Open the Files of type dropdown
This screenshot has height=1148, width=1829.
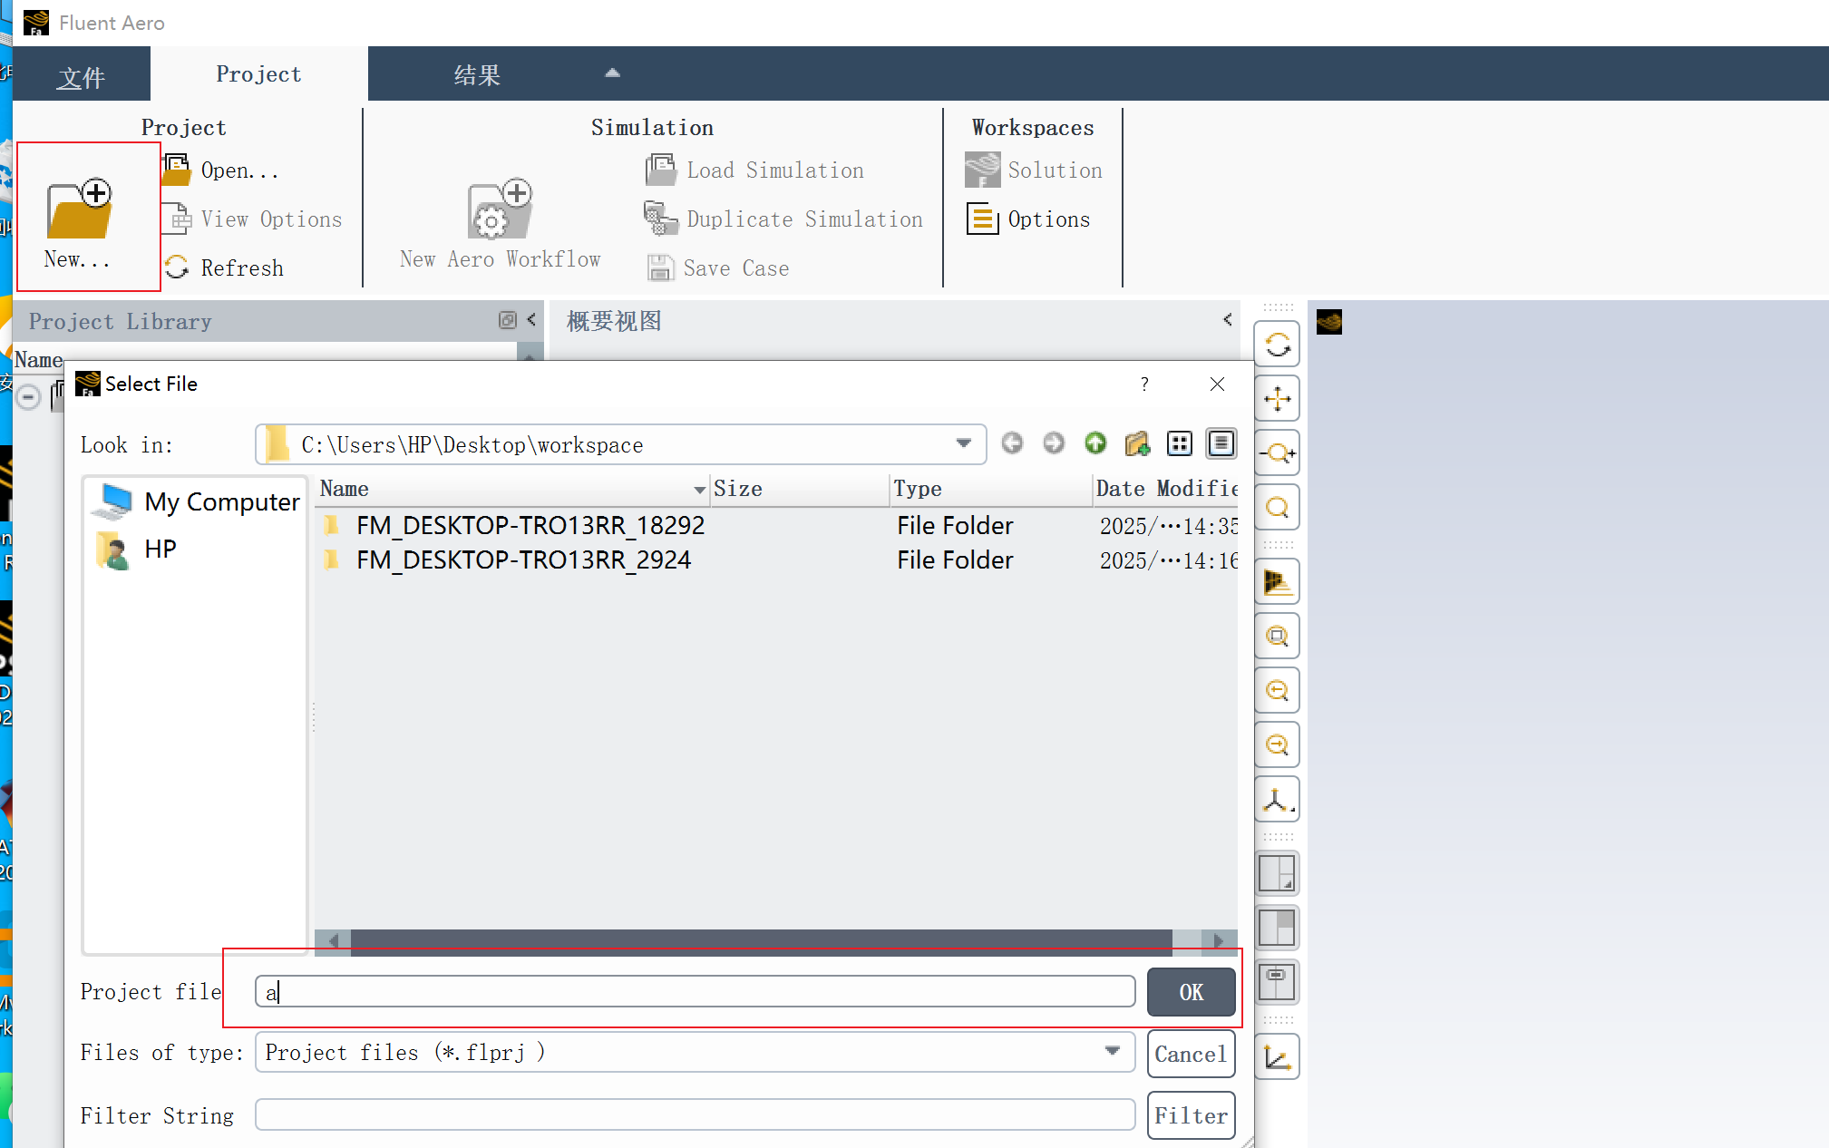(x=1112, y=1051)
